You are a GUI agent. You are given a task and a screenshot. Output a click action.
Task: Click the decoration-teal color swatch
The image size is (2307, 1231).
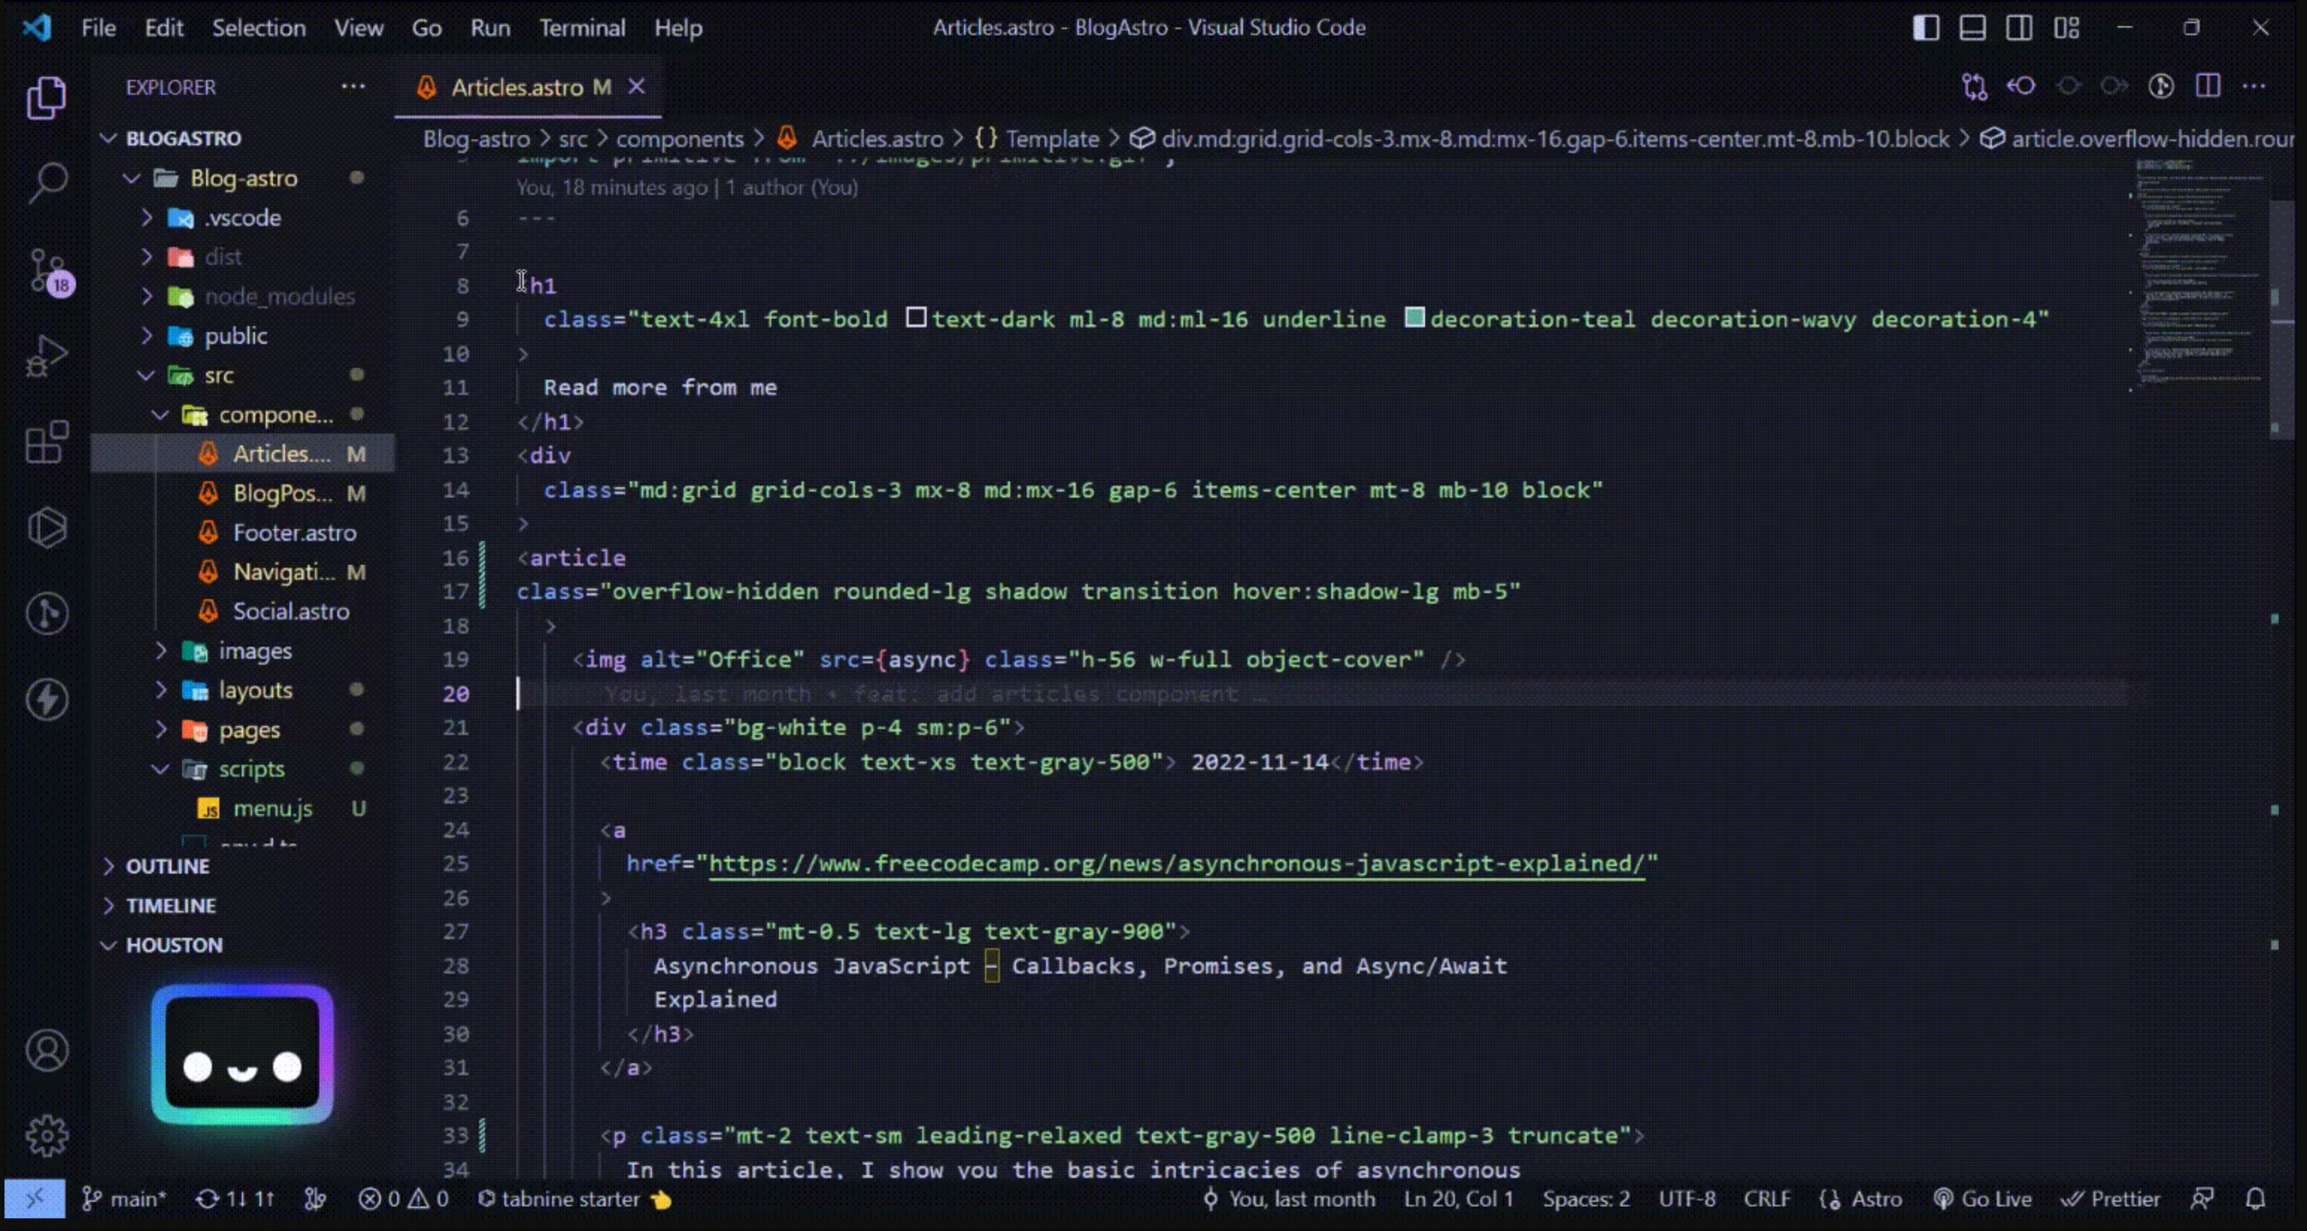click(1414, 318)
